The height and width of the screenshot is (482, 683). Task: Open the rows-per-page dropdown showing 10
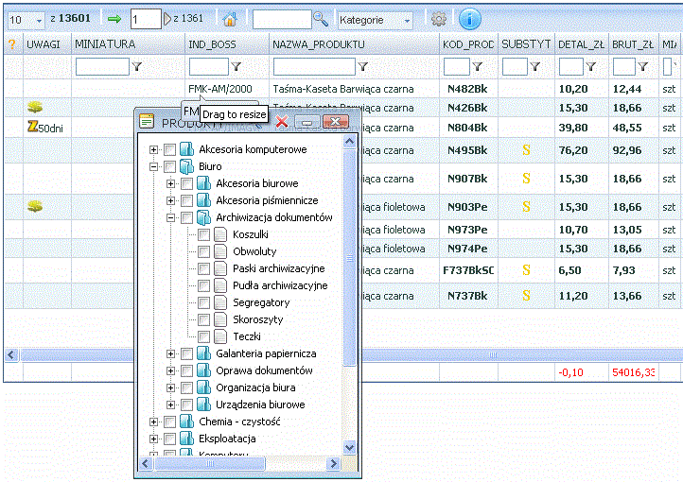(26, 20)
